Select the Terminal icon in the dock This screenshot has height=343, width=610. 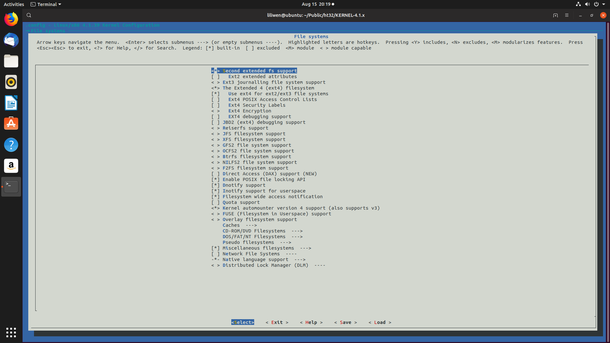(11, 187)
